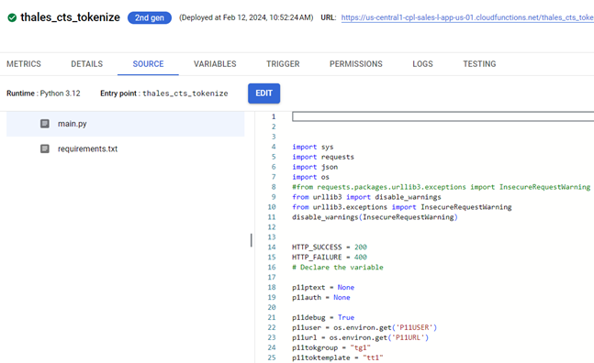Image resolution: width=594 pixels, height=363 pixels.
Task: Click the main.py file icon
Action: point(45,124)
